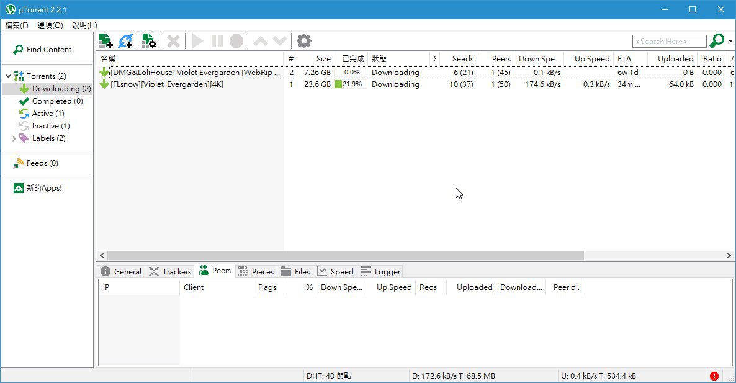Collapse the Torrents tree node
This screenshot has height=383, width=736.
tap(9, 76)
